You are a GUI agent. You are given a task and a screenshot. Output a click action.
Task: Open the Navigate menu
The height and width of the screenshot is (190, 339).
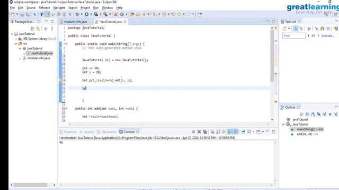[x=59, y=8]
